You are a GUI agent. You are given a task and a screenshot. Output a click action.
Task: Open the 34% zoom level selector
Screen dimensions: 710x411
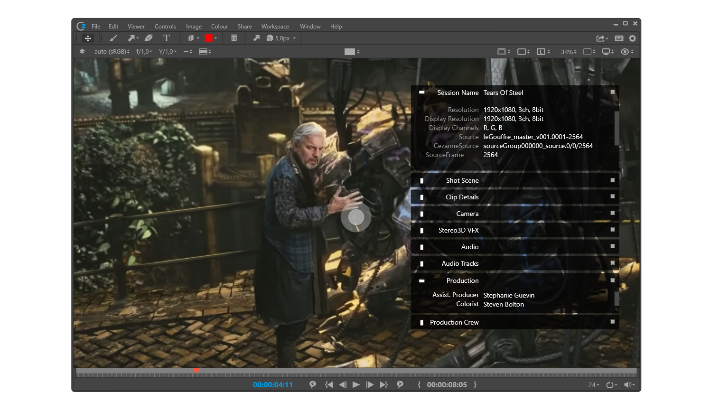tap(569, 52)
